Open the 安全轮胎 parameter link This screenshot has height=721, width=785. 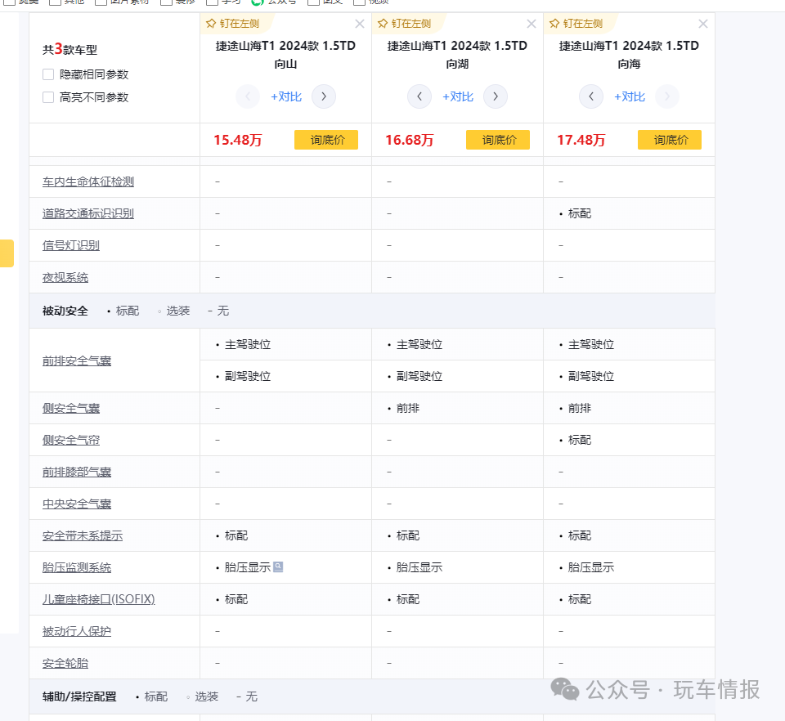point(65,663)
